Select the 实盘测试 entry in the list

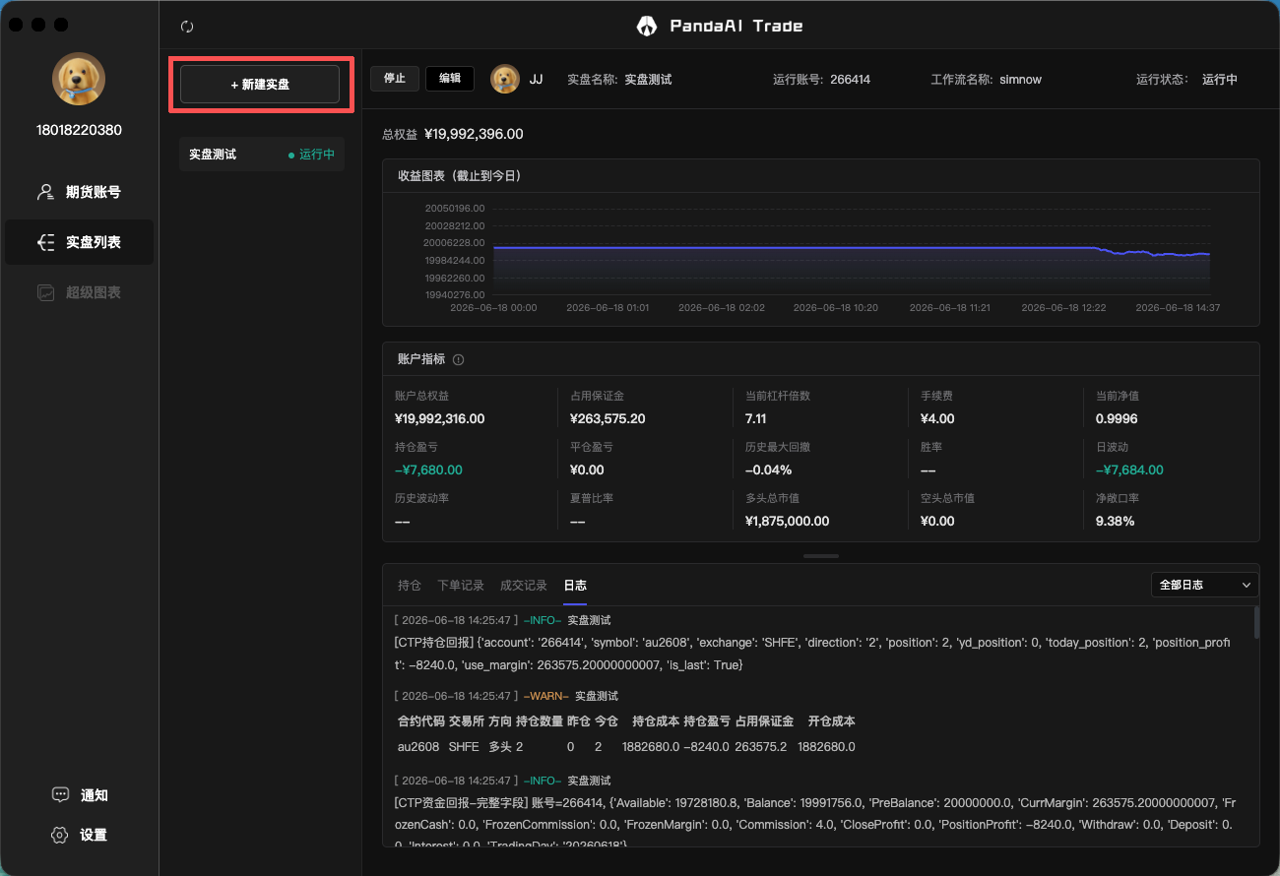(262, 155)
